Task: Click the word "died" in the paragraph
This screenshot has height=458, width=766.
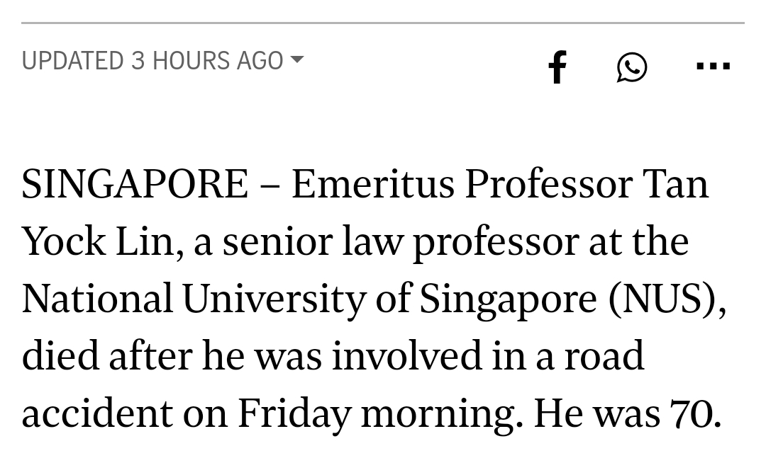Action: [60, 355]
